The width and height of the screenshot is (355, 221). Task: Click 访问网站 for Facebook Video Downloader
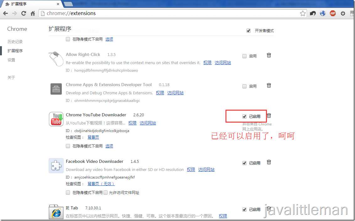click(206, 169)
